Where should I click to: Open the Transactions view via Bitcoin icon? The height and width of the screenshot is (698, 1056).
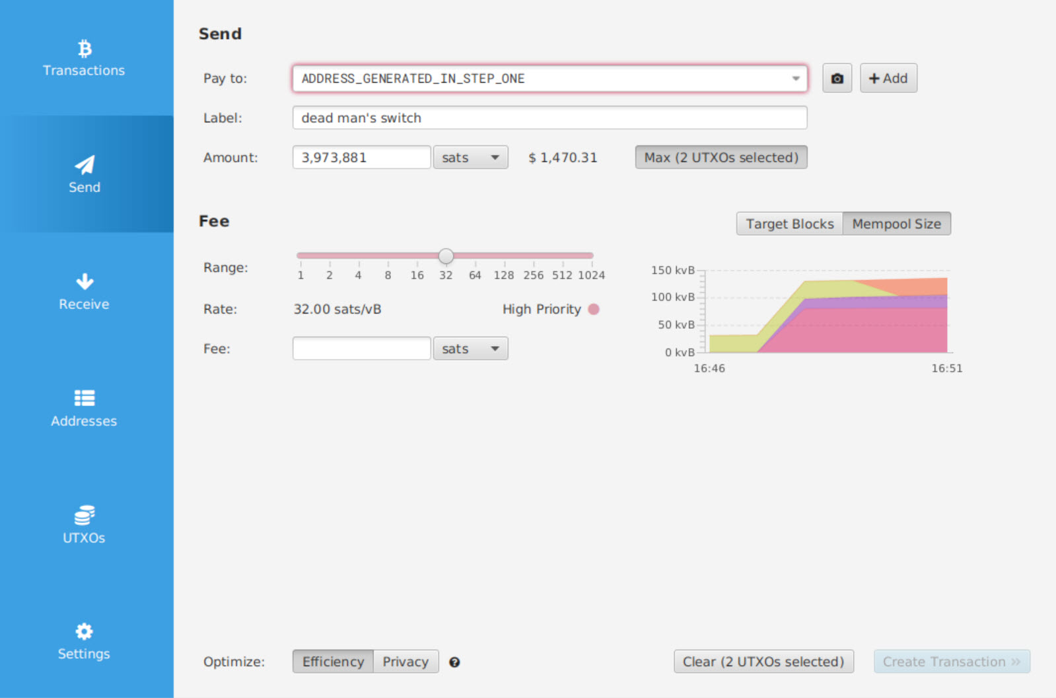point(85,49)
